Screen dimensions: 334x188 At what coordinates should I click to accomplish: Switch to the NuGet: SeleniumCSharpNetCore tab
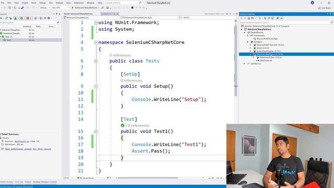[x=78, y=14]
